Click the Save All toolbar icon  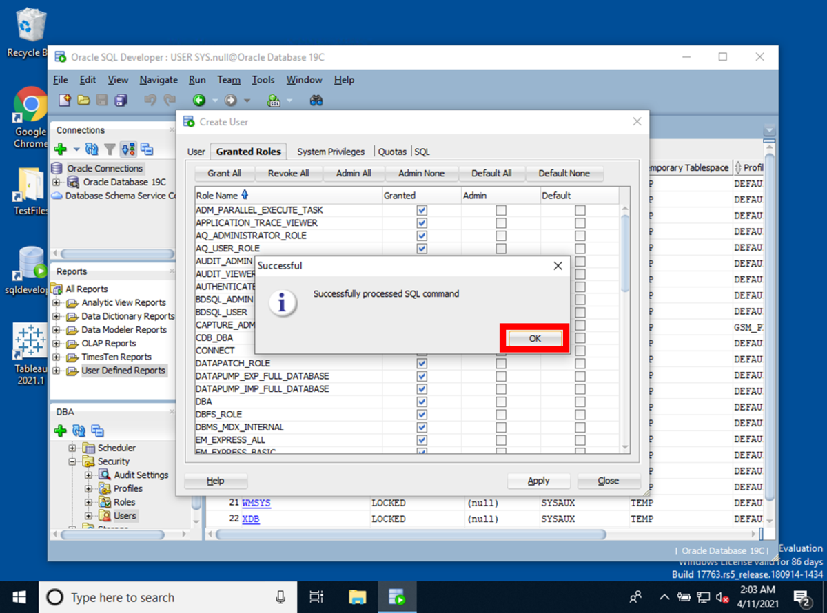(121, 101)
